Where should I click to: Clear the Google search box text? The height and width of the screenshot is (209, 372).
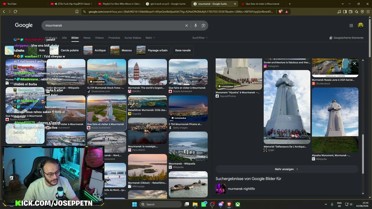pos(187,26)
